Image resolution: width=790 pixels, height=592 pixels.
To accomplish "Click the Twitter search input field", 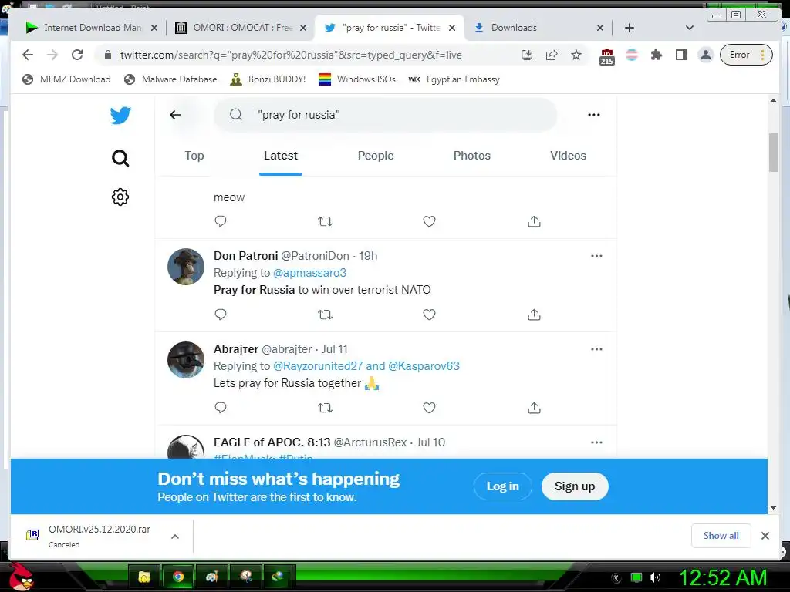I will pos(386,115).
